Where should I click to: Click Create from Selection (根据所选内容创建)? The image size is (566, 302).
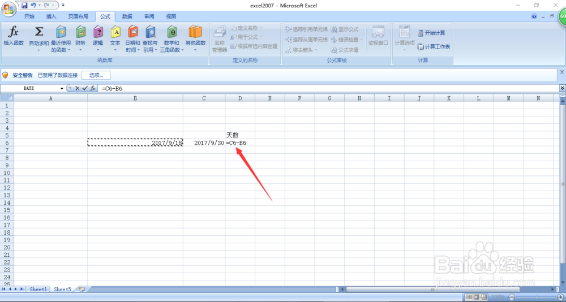coord(254,46)
